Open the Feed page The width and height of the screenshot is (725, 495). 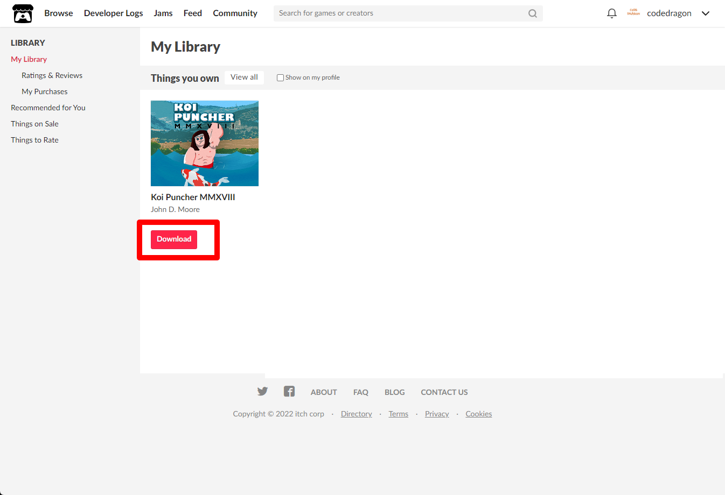coord(193,13)
